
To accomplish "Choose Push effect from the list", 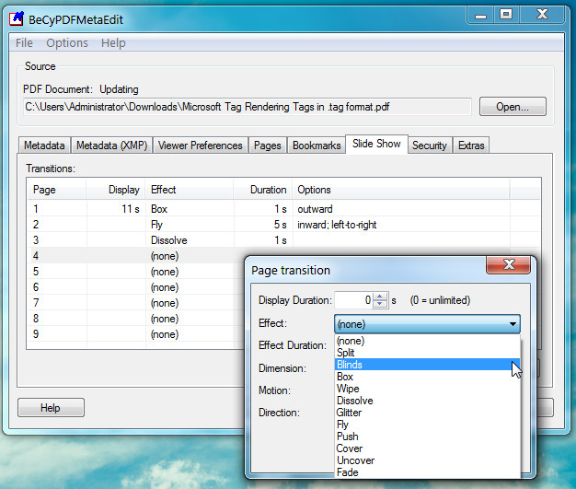I will click(x=427, y=437).
